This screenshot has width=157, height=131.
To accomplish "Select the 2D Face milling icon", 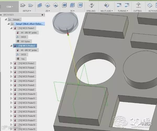I will pyautogui.click(x=40, y=5).
